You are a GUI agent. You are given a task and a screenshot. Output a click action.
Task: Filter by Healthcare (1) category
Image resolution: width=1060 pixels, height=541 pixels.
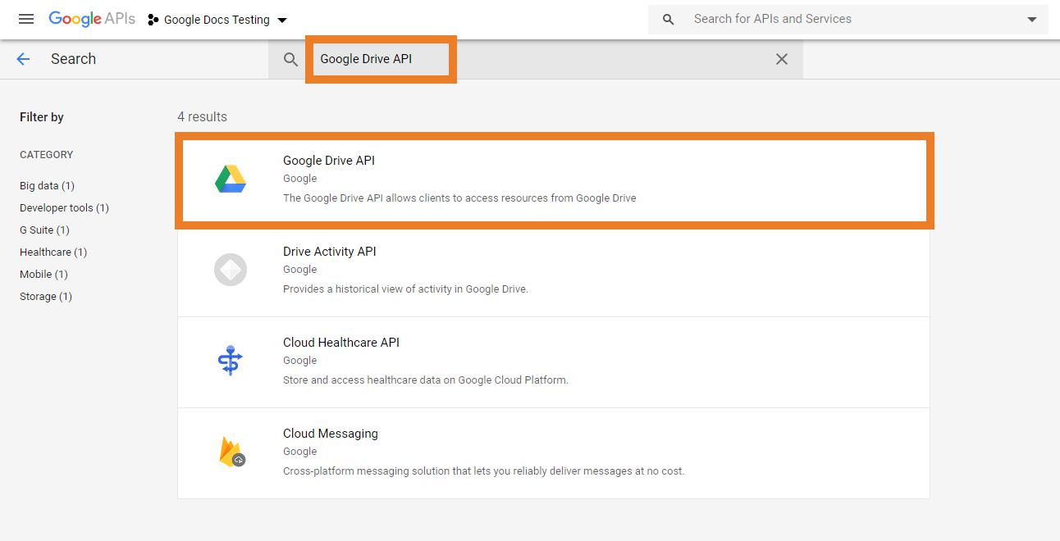pos(53,252)
